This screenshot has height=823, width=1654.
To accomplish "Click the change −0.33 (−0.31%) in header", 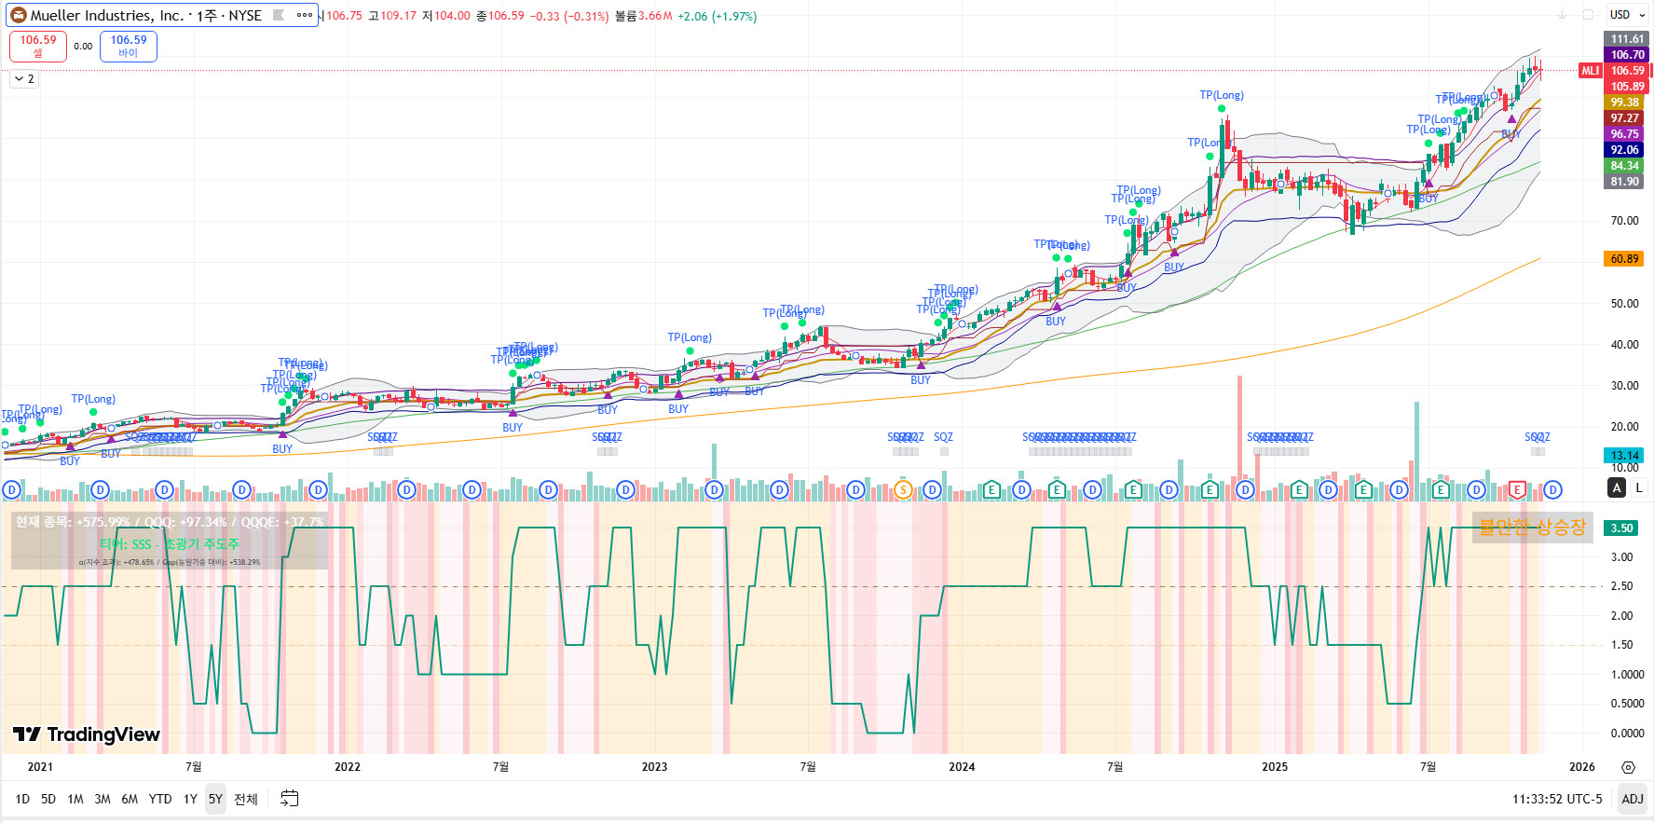I will click(569, 16).
